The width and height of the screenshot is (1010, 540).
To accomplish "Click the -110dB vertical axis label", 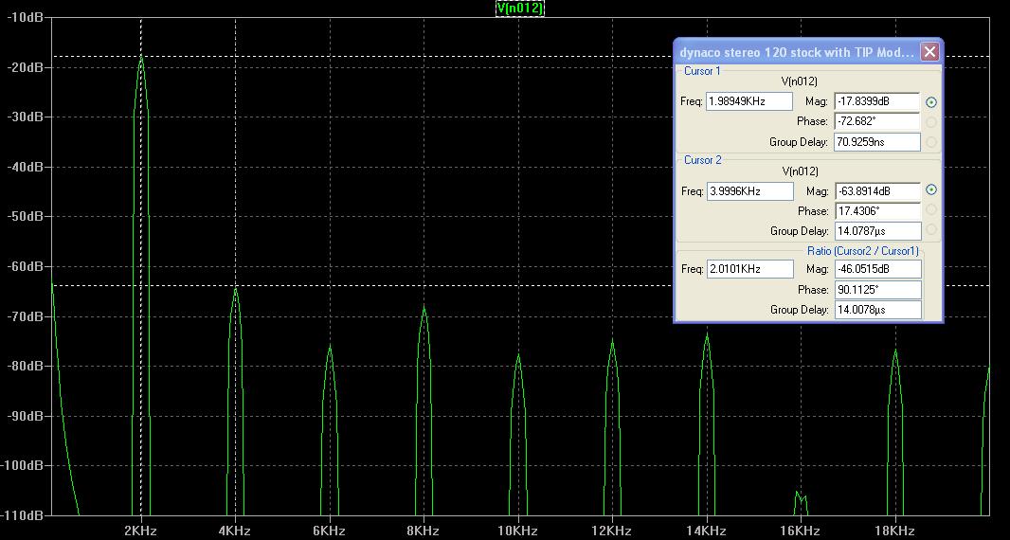I will pos(23,514).
